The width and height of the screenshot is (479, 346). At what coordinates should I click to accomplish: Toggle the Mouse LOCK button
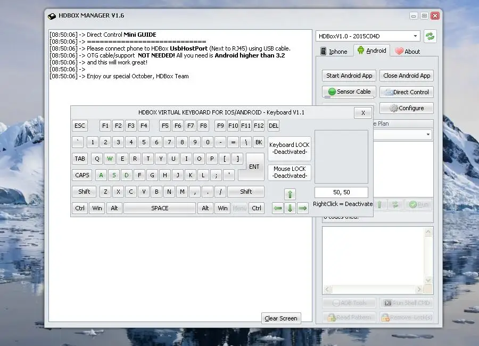290,172
